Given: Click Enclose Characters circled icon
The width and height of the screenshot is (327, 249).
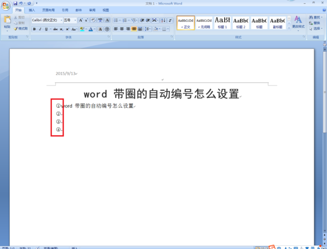Looking at the screenshot, I should [x=107, y=29].
